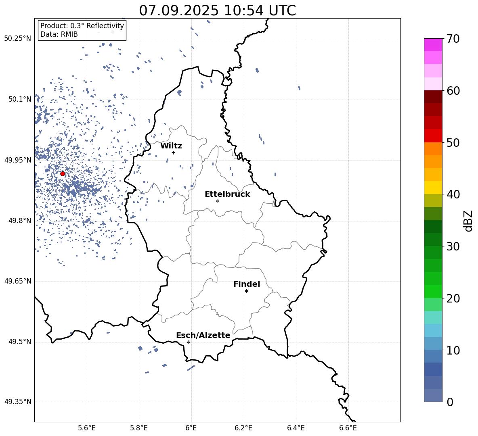Viewport: 478px width, 436px height.
Task: Click the 50.25°N latitude label
Action: 18,39
